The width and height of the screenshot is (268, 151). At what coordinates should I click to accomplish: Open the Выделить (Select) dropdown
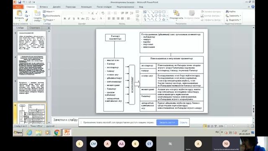click(233, 20)
